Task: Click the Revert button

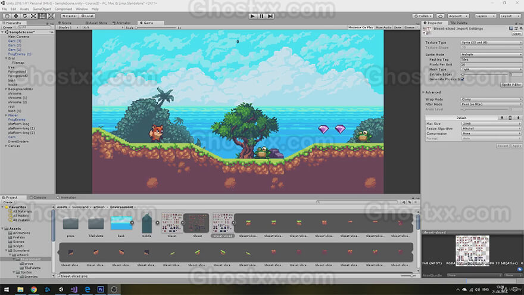Action: coord(503,146)
